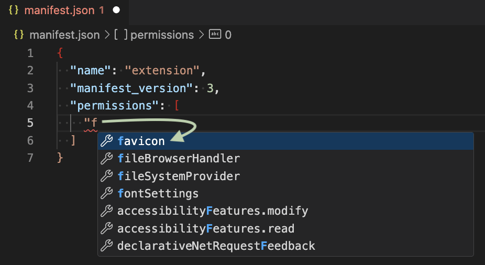Click the wrench icon beside fileBrowserHandler
485x265 pixels.
pyautogui.click(x=107, y=158)
